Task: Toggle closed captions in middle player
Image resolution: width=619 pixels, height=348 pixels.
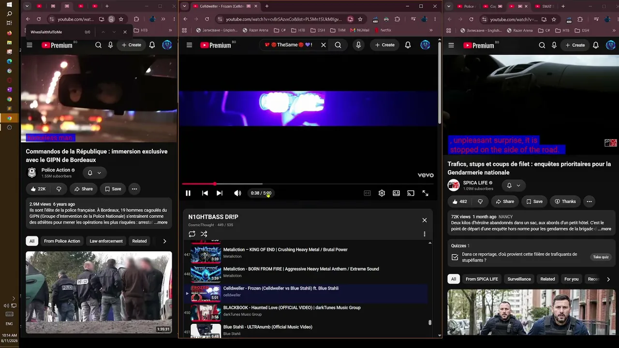Action: pos(367,193)
